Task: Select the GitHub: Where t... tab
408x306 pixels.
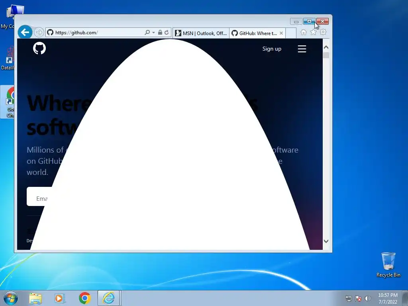Action: [x=255, y=33]
